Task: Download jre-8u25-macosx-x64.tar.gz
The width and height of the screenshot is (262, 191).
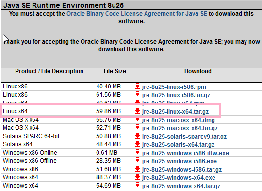Action: (180, 128)
